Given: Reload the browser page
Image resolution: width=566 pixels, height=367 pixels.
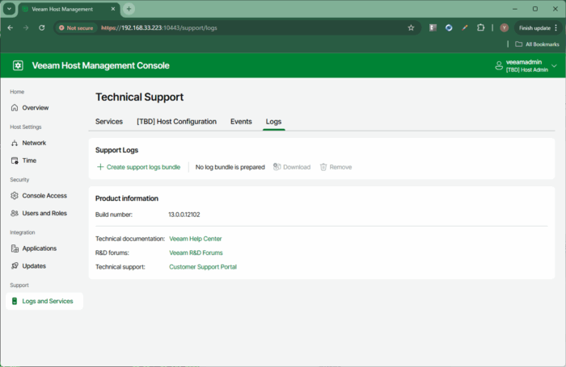Looking at the screenshot, I should (42, 27).
